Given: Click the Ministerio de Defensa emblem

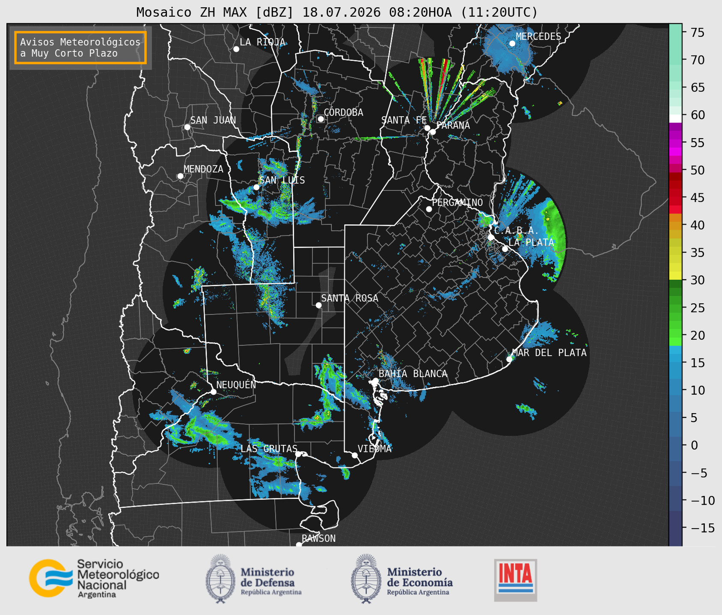Looking at the screenshot, I should pyautogui.click(x=220, y=579).
